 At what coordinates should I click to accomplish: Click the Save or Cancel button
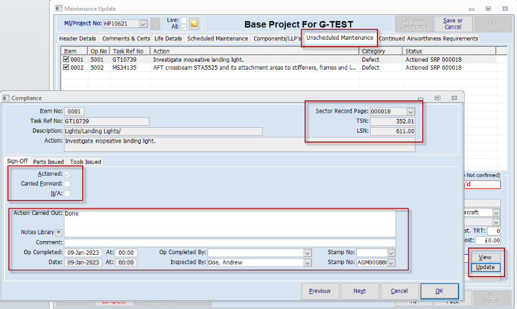pos(453,24)
